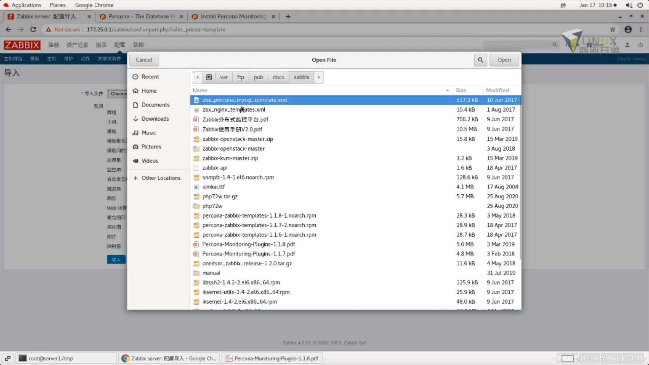This screenshot has height=365, width=649.
Task: Select php72w.tar.gz archive
Action: [x=355, y=196]
